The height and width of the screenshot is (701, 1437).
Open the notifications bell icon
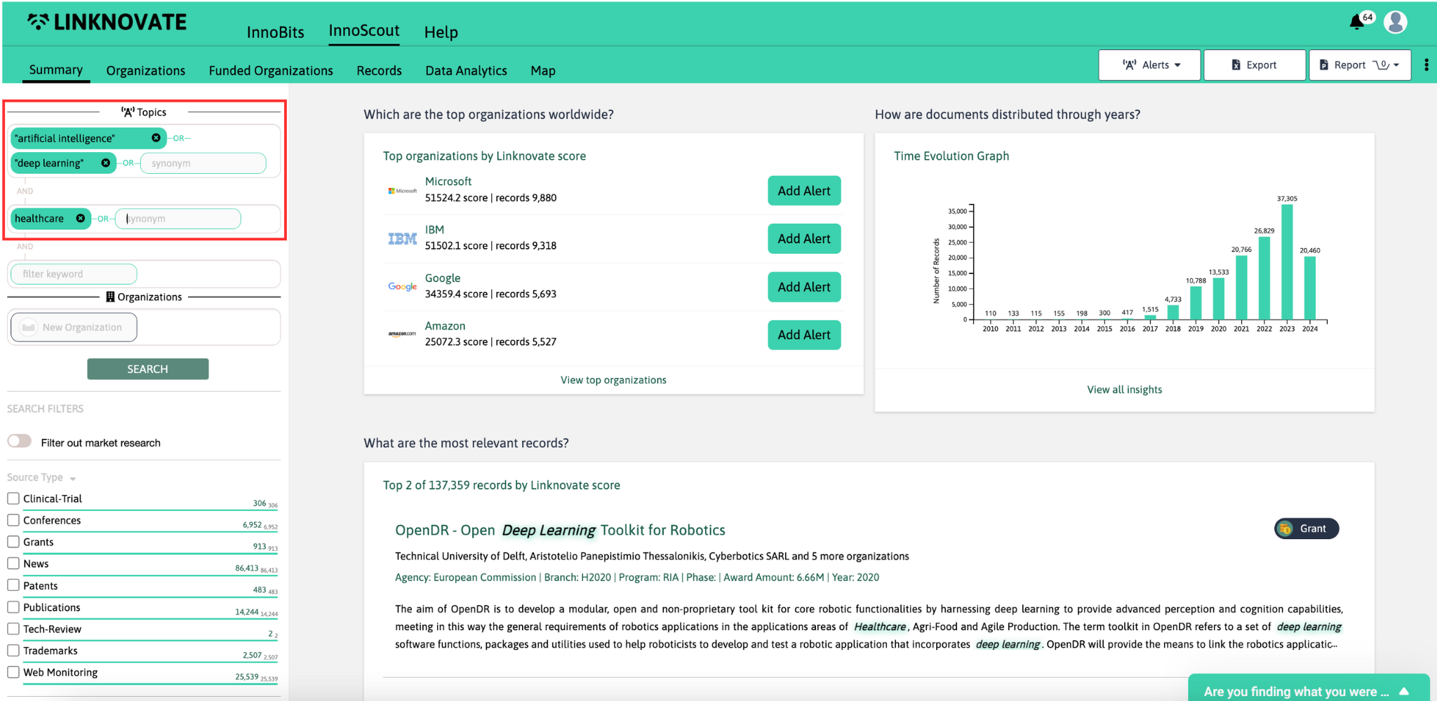click(x=1356, y=22)
